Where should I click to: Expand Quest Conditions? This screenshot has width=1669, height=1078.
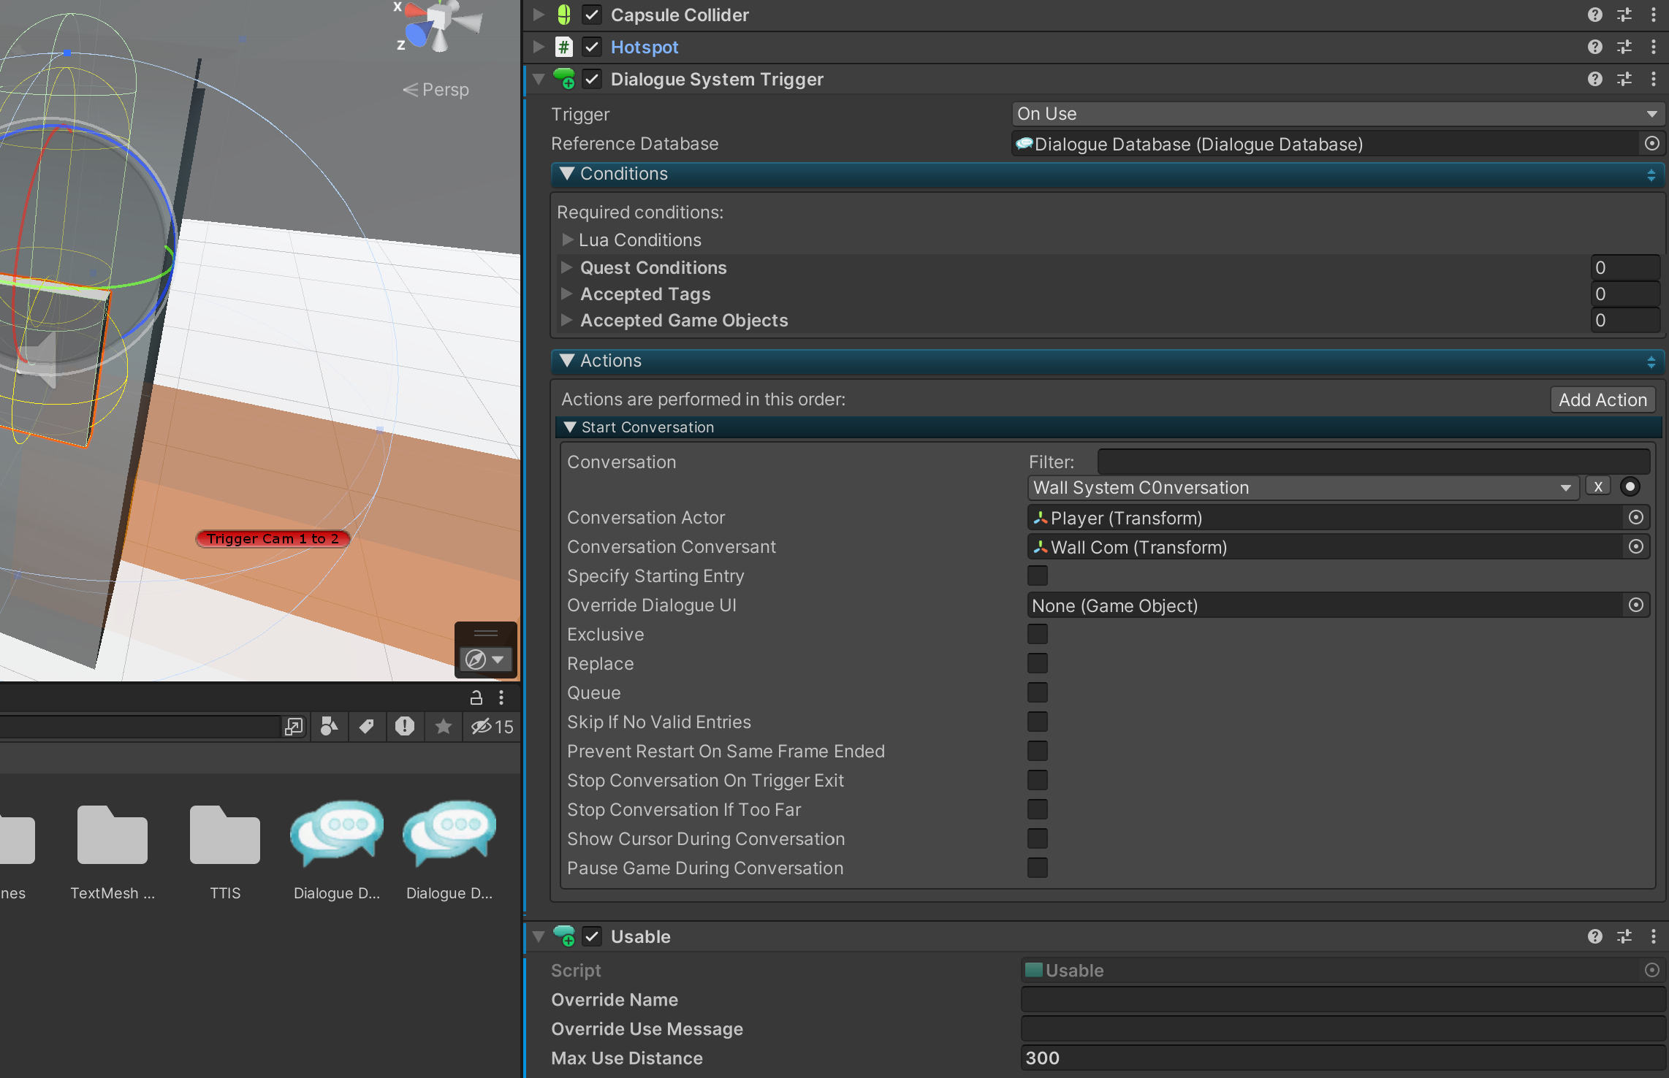567,267
